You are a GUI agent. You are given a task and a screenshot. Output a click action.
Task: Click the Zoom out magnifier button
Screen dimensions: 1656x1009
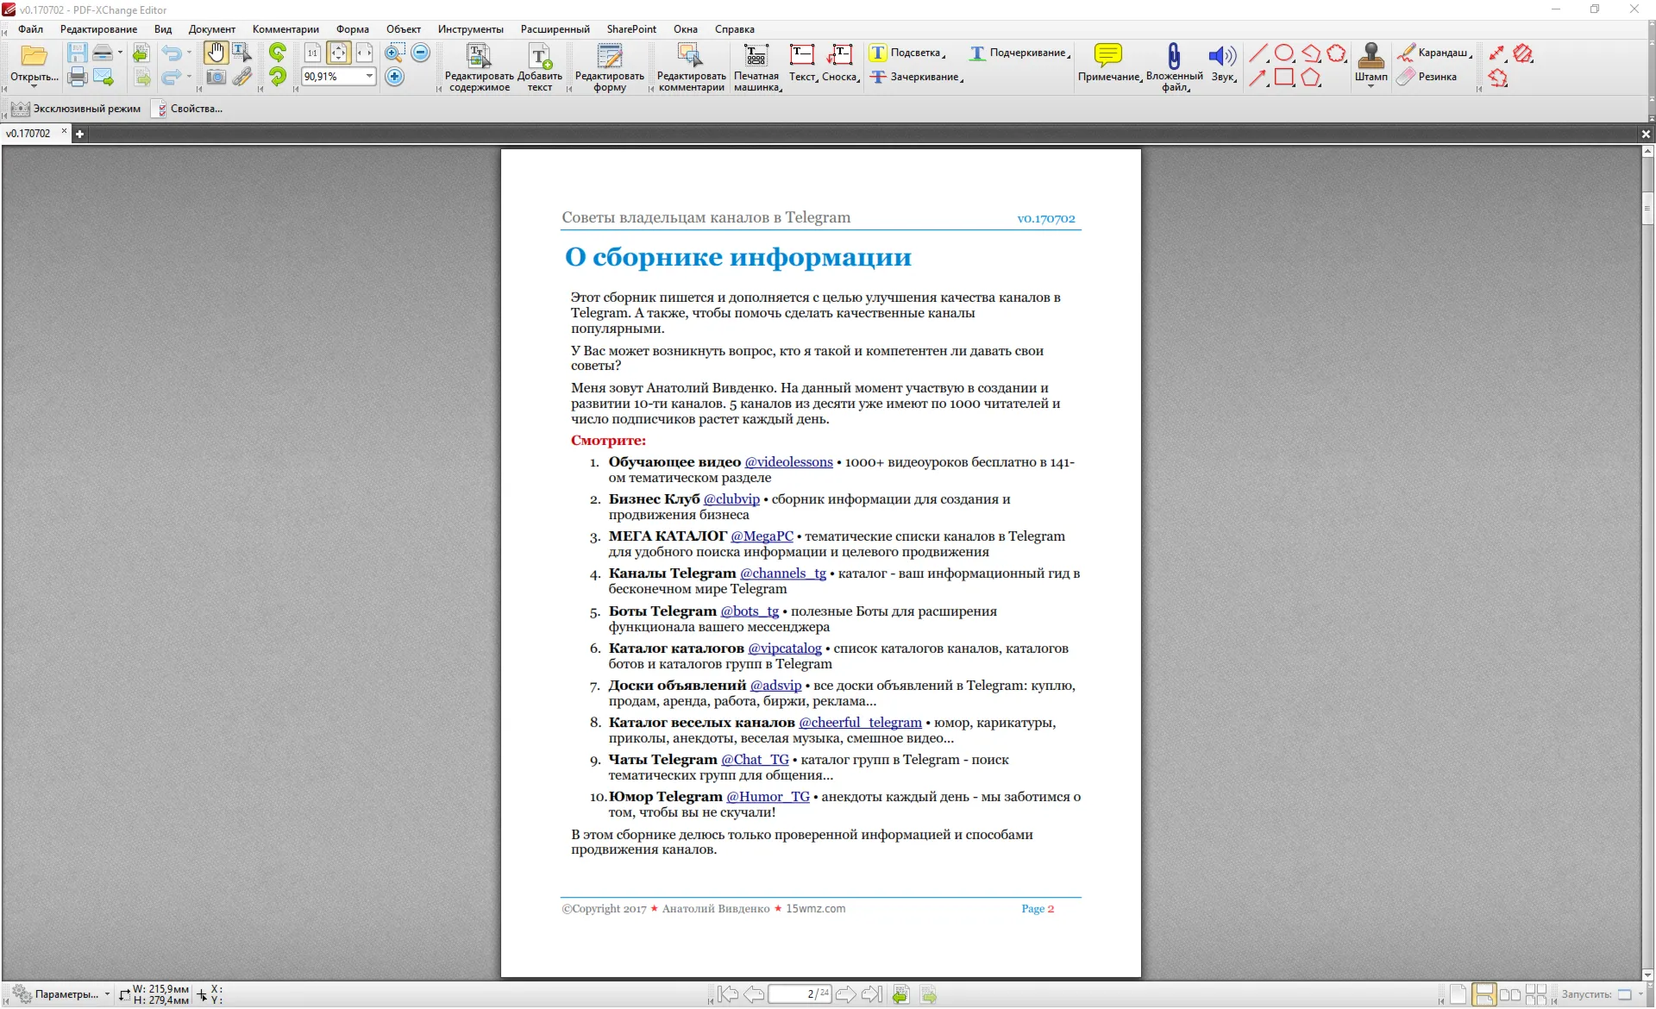point(420,53)
